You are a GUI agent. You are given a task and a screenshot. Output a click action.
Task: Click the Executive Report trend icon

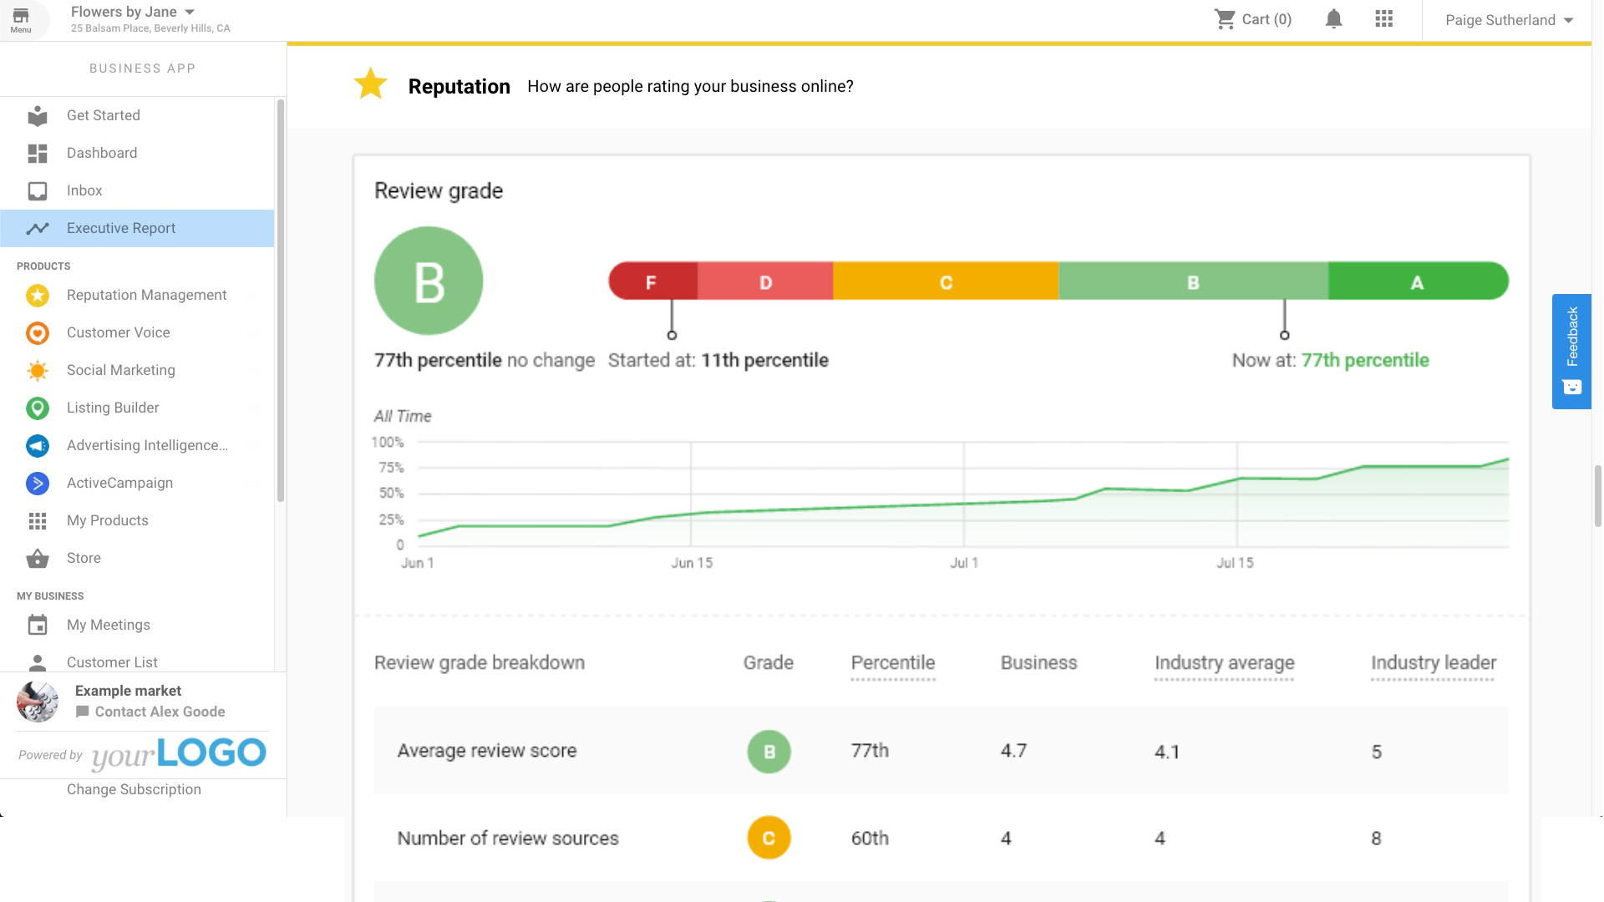tap(38, 229)
